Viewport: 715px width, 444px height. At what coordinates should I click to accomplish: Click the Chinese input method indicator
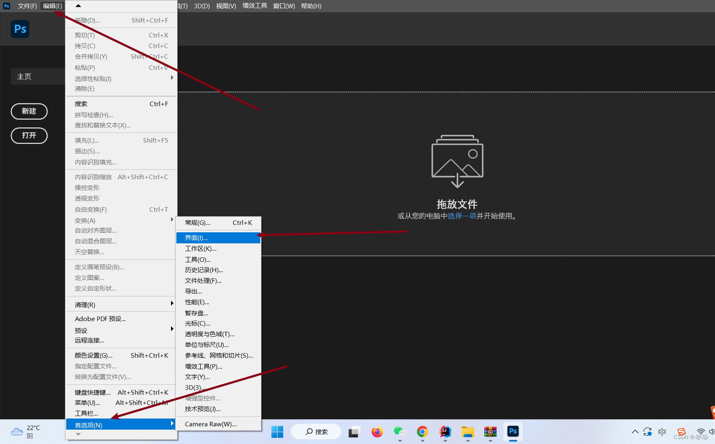pos(662,432)
